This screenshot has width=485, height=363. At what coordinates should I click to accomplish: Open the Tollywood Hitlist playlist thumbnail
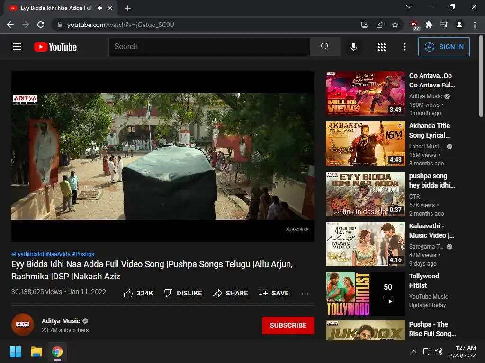[x=365, y=294]
